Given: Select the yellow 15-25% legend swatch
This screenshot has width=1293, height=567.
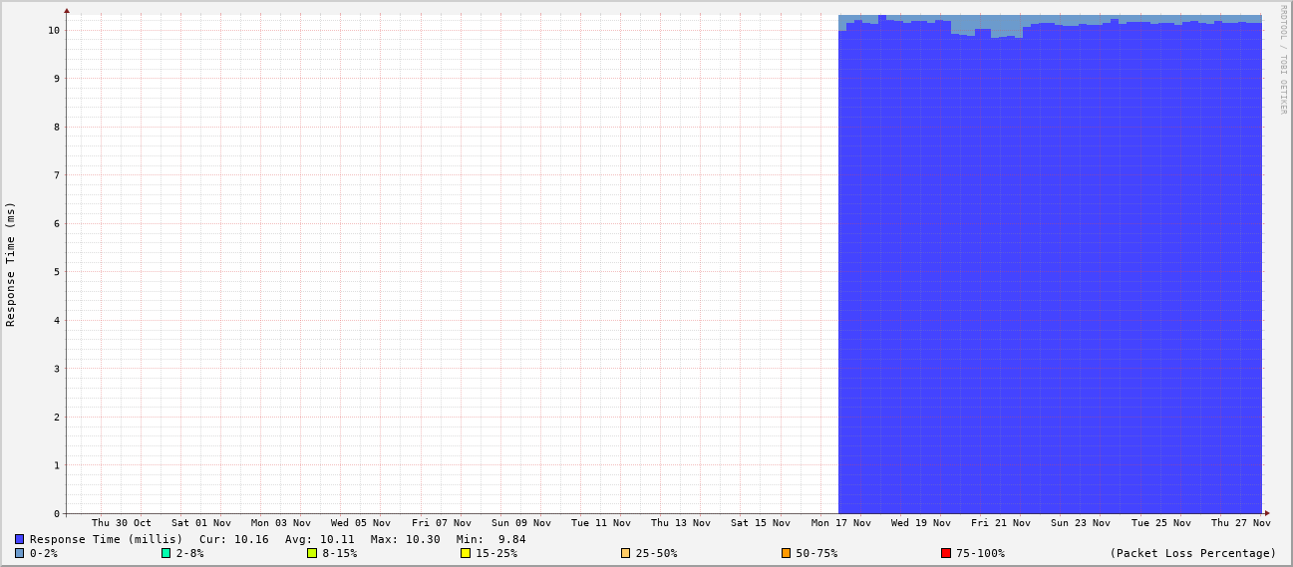Looking at the screenshot, I should (x=466, y=553).
